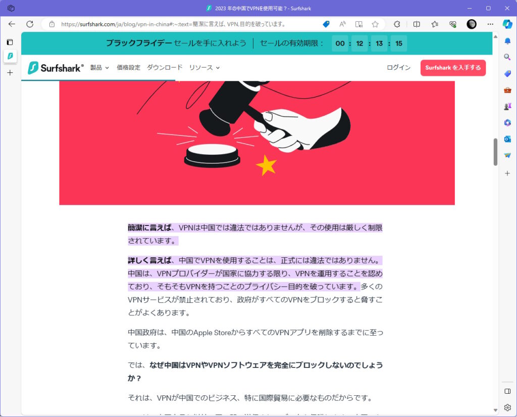Click scrollbar up arrow
Viewport: 517px width, 417px height.
click(x=495, y=36)
